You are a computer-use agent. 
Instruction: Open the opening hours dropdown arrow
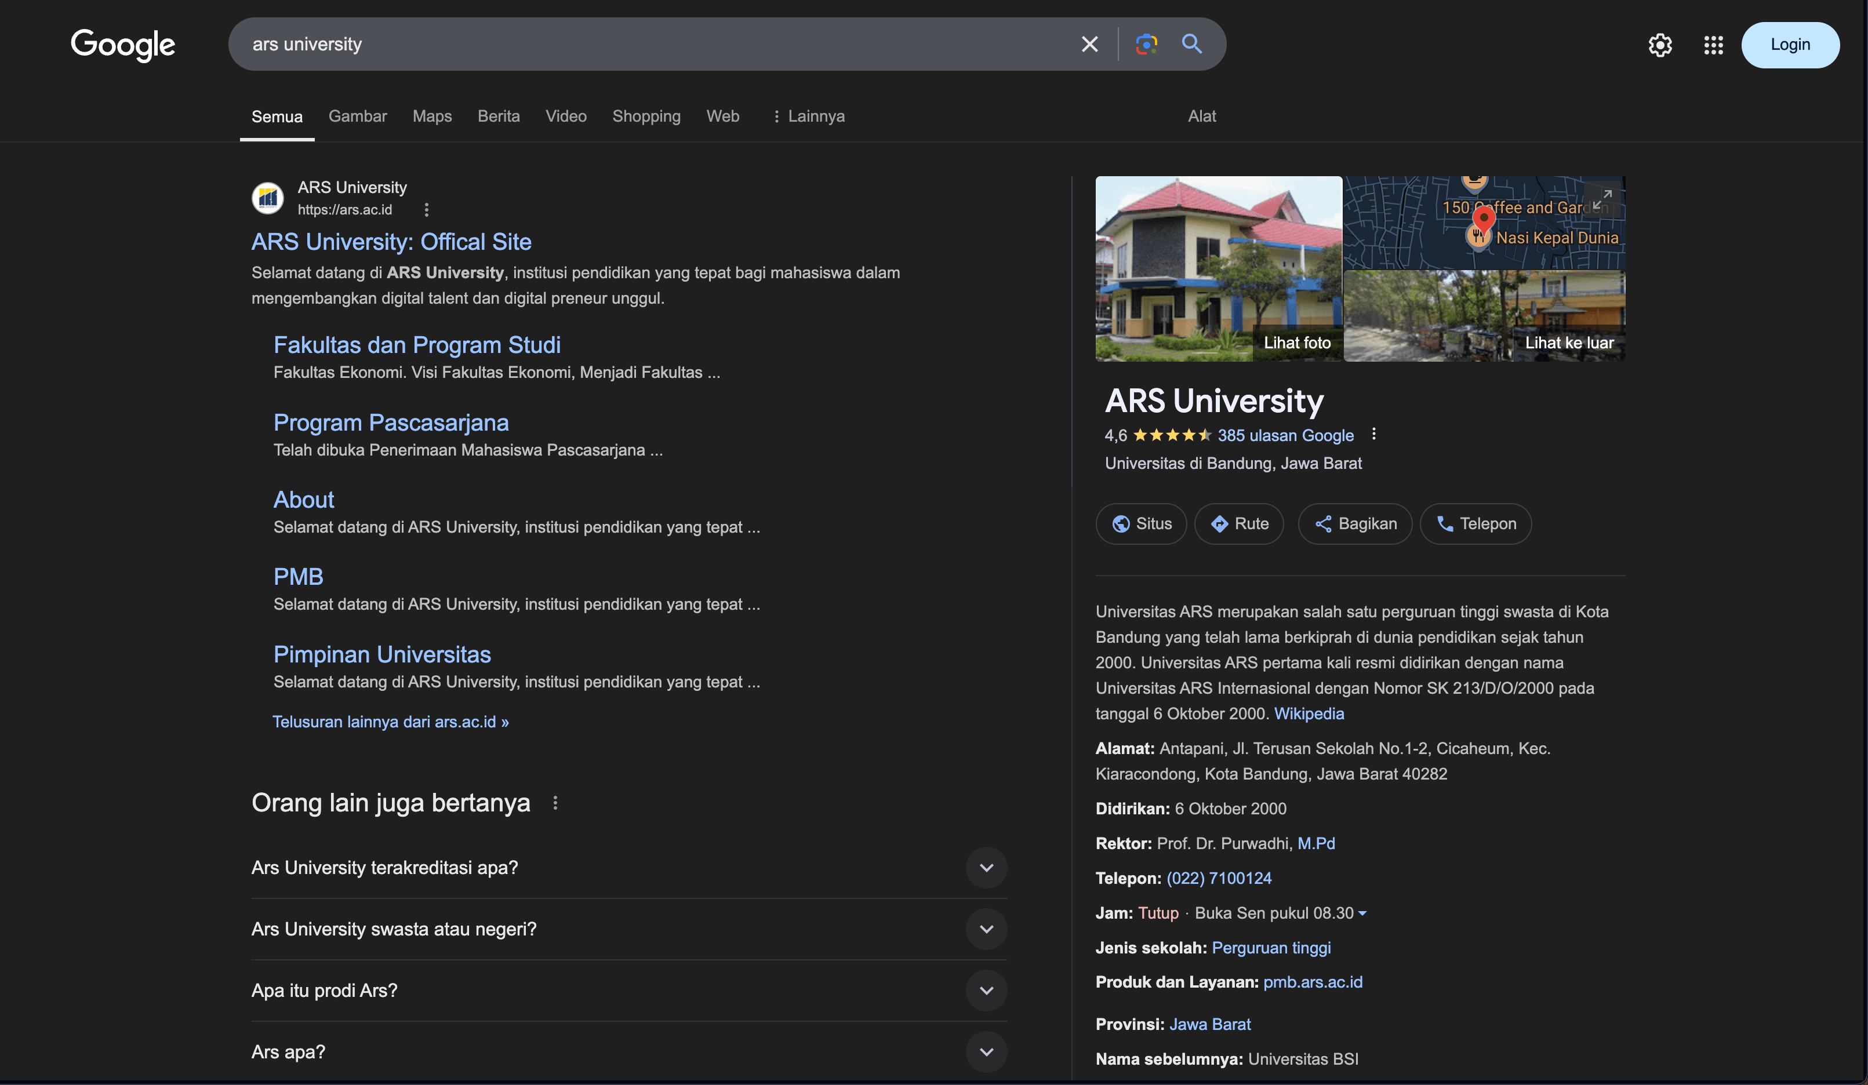(x=1362, y=913)
